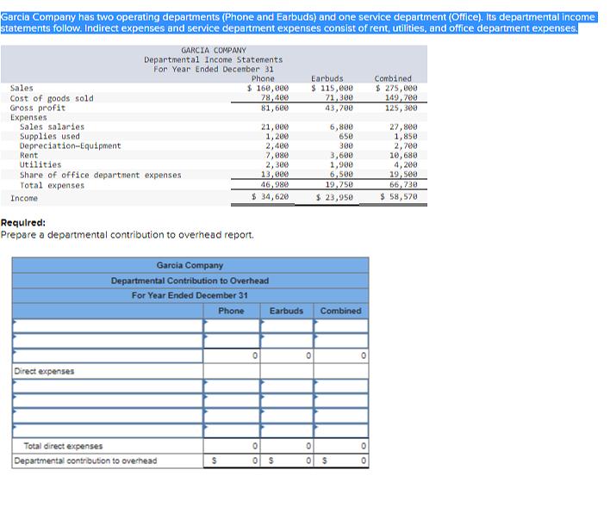Click the Gross profit label
The image size is (610, 513).
pos(38,108)
